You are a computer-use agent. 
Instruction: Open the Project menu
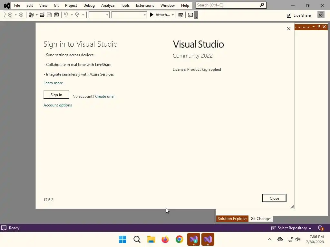(71, 5)
